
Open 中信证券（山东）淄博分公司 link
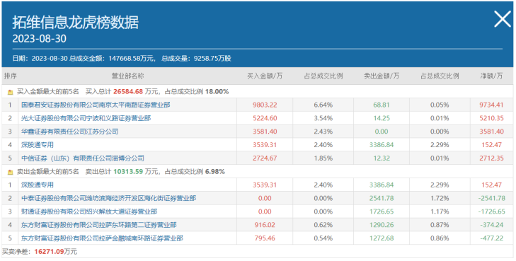tap(83, 158)
